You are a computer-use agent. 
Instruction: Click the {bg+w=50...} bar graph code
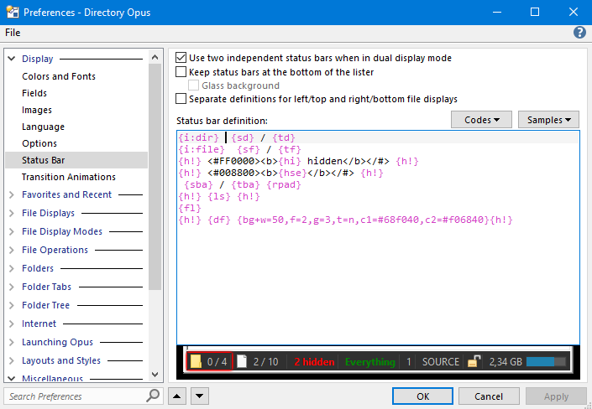pos(364,220)
